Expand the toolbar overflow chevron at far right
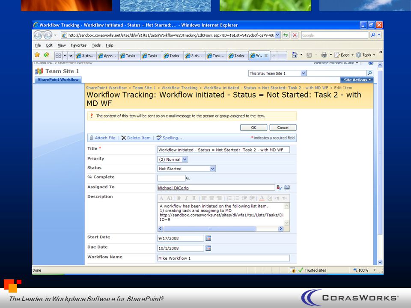The image size is (411, 308). click(x=381, y=52)
